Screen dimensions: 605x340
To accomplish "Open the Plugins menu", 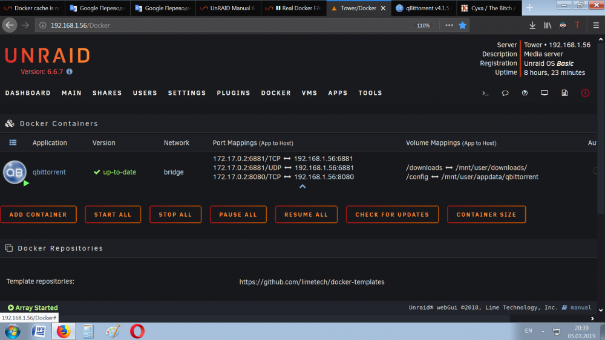I will [x=234, y=93].
